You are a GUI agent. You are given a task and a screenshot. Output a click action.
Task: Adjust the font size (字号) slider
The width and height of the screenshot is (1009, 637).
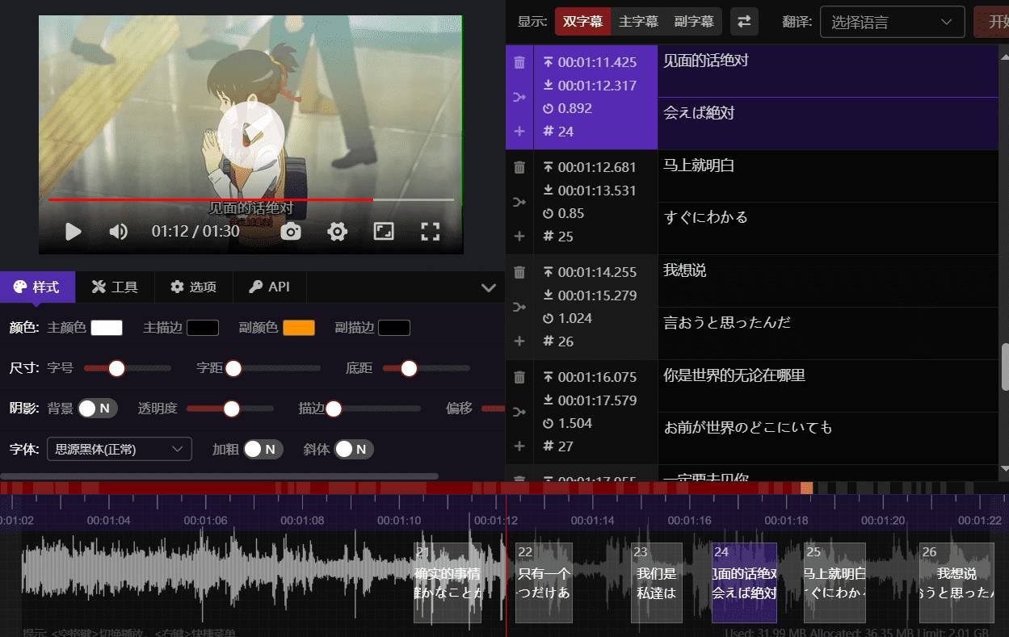(128, 368)
